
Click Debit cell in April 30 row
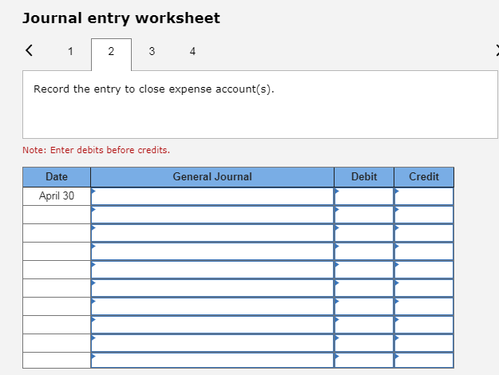pyautogui.click(x=364, y=196)
